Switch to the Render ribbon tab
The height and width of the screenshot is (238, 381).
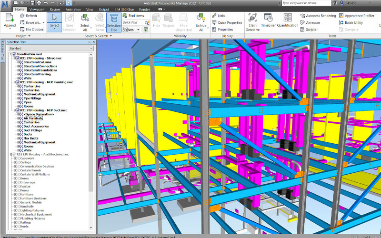click(144, 10)
